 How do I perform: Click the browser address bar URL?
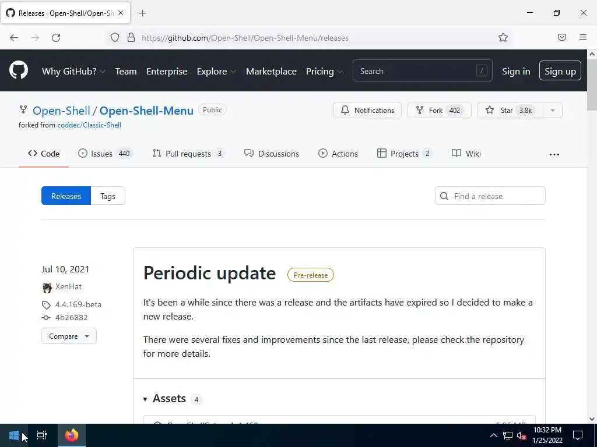(245, 38)
